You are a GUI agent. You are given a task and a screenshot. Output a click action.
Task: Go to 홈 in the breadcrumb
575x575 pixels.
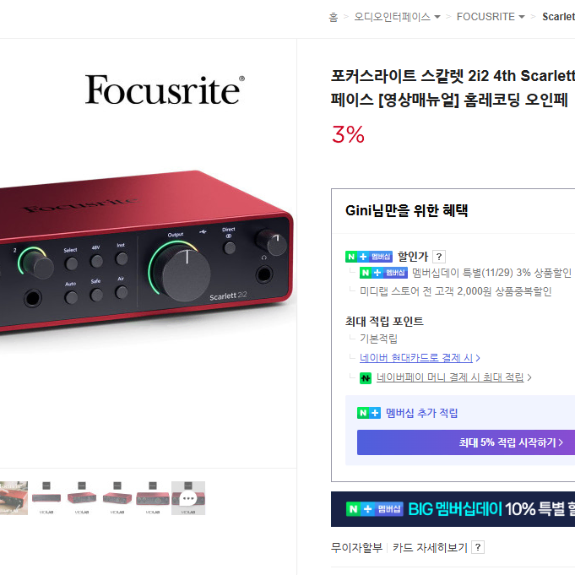[x=333, y=17]
